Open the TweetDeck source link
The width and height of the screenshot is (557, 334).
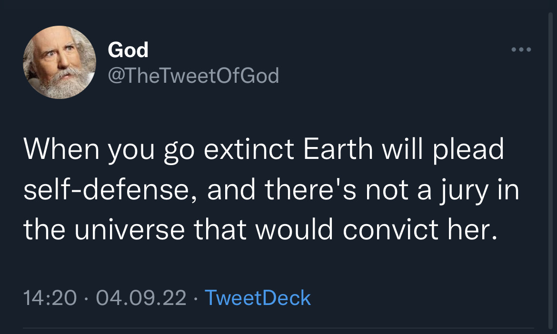tap(258, 297)
